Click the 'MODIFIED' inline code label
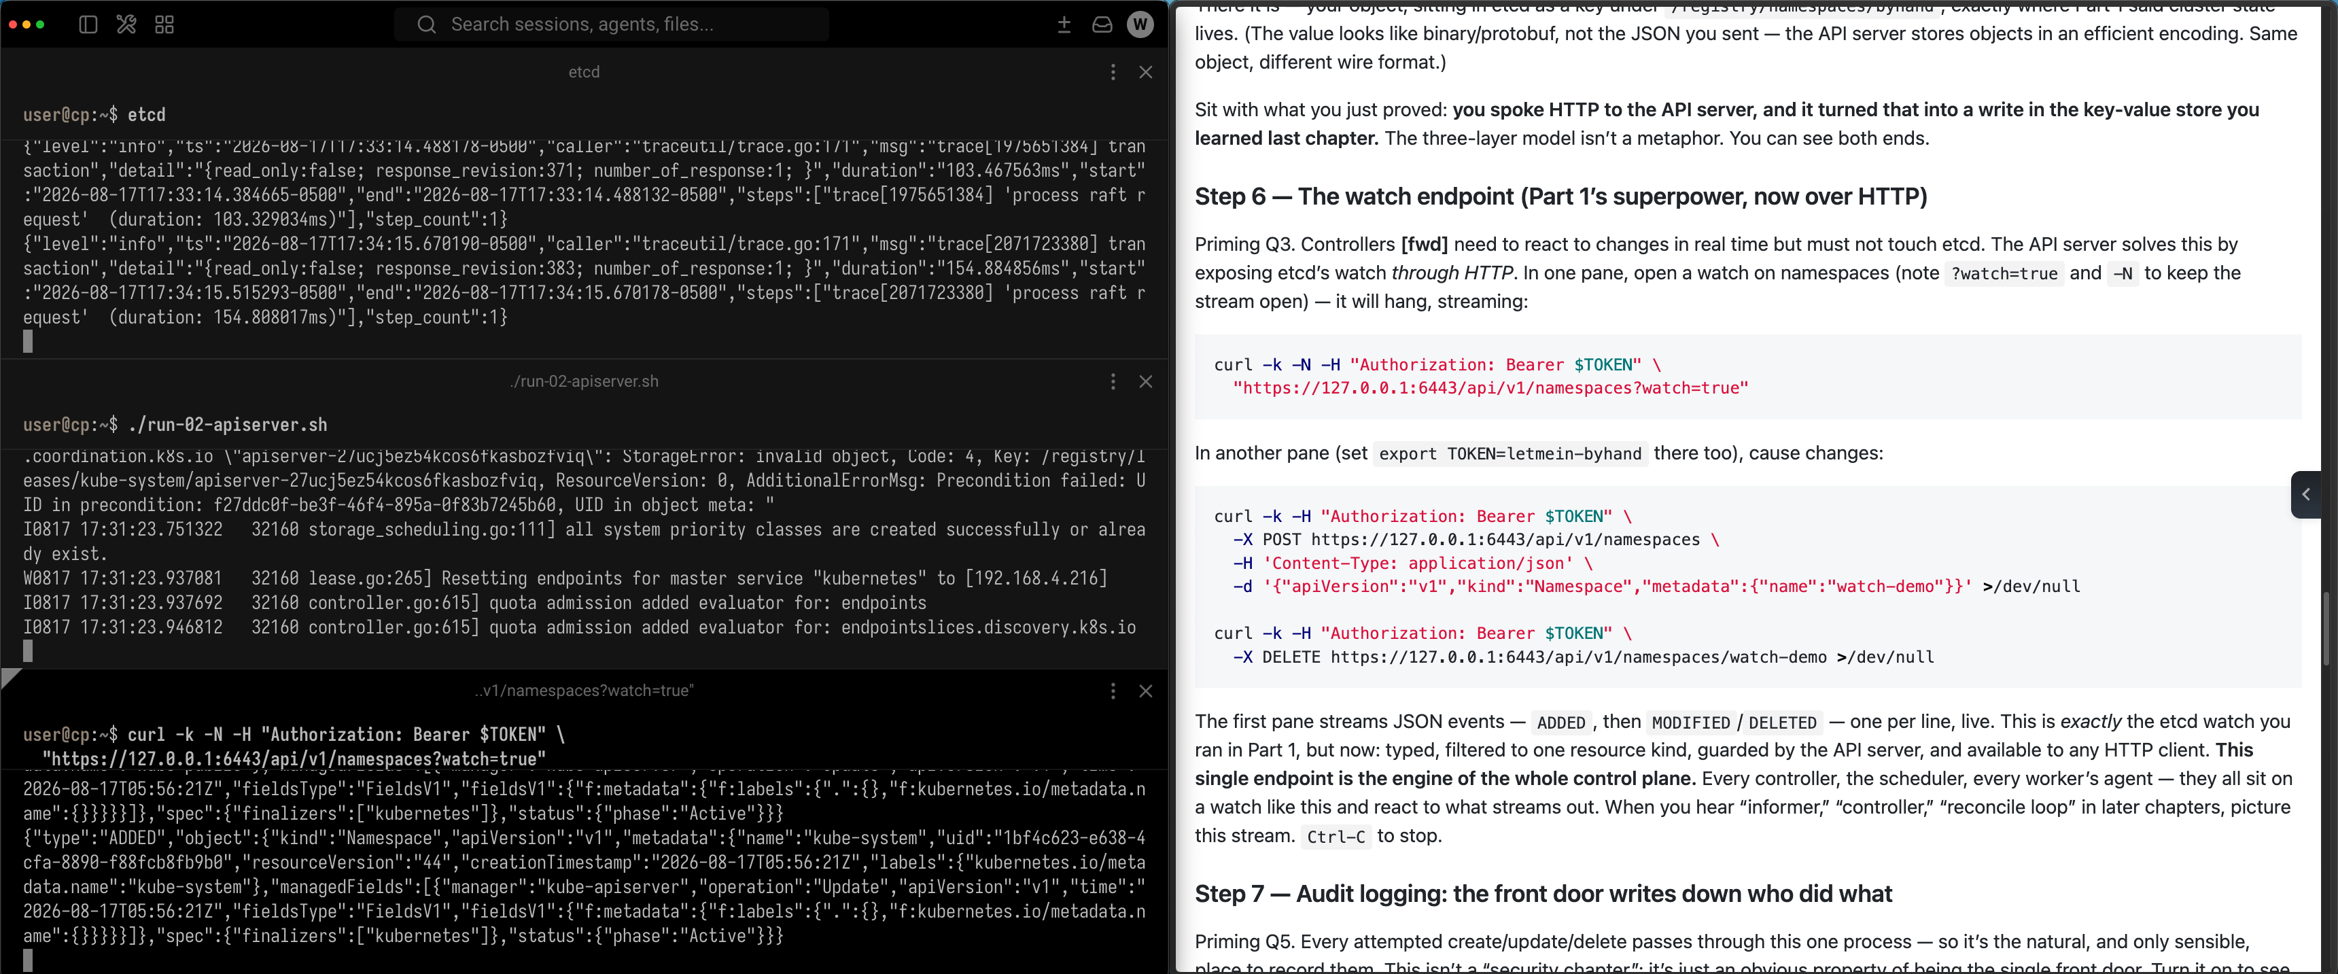The height and width of the screenshot is (974, 2338). click(1690, 723)
